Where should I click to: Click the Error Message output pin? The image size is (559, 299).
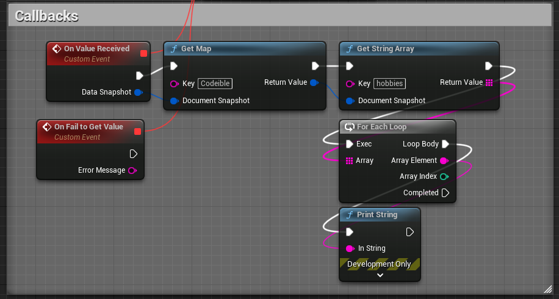point(132,171)
